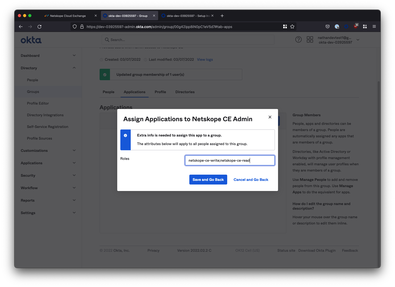Image resolution: width=395 pixels, height=287 pixels.
Task: Click the Okta help question mark icon
Action: 298,40
